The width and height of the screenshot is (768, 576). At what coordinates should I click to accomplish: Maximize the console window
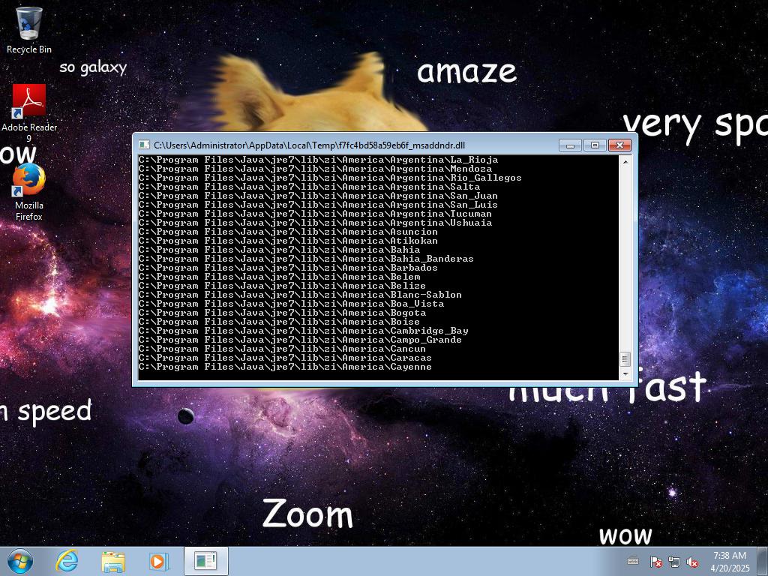click(x=595, y=145)
